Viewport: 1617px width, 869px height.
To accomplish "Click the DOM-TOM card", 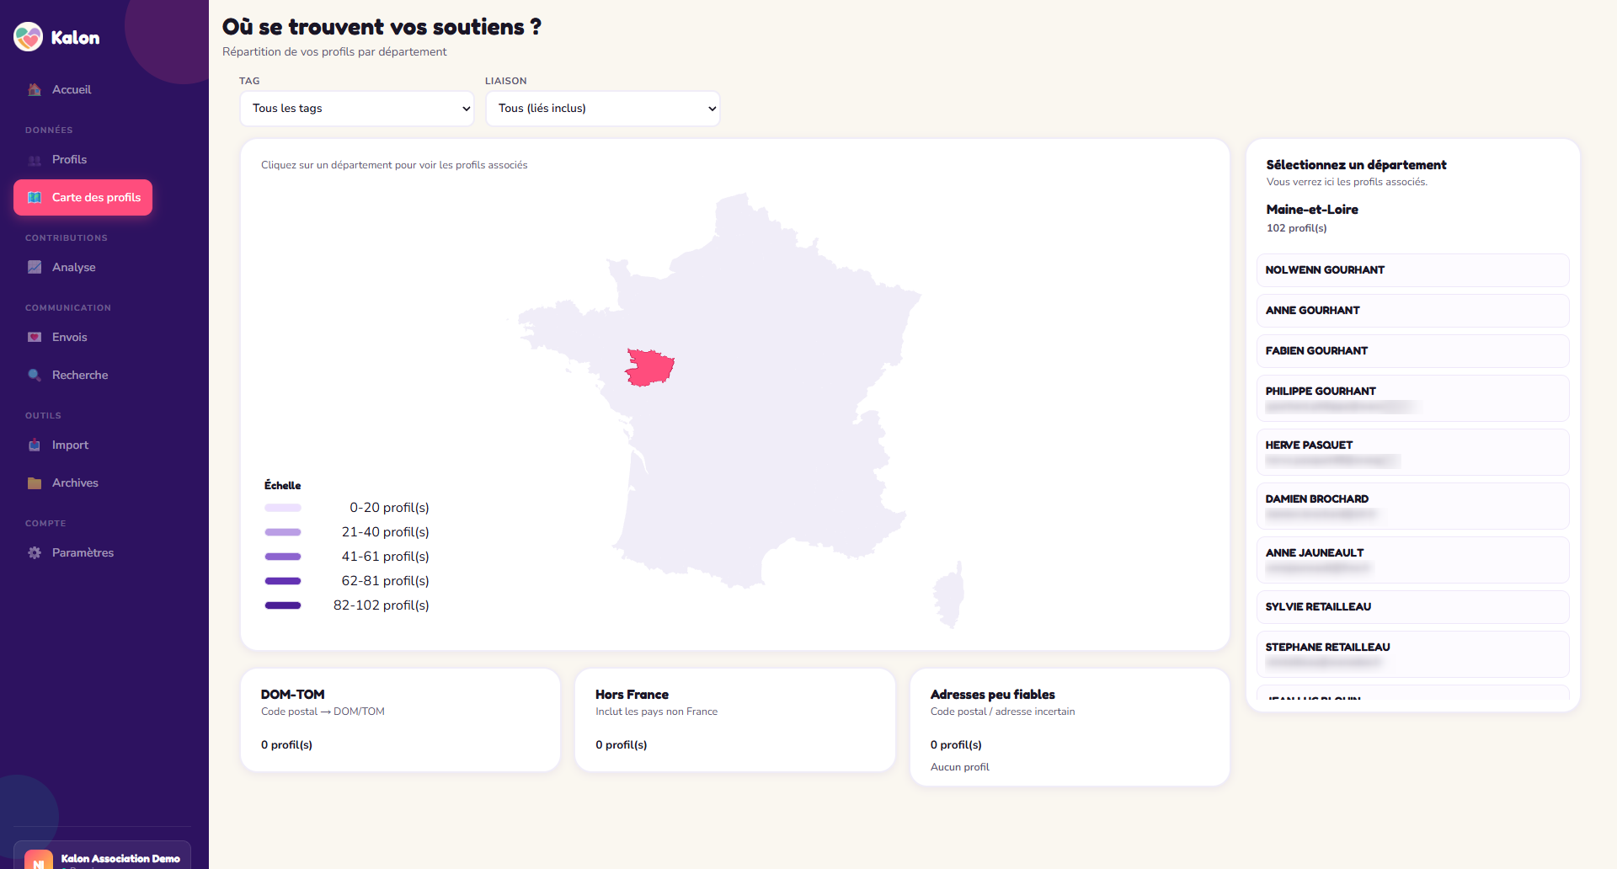I will point(400,720).
